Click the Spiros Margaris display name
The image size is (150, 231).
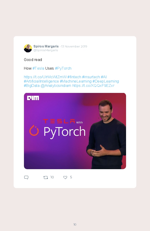46,46
